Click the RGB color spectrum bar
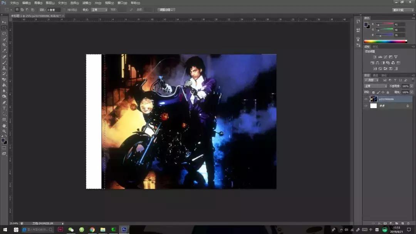 [x=385, y=41]
